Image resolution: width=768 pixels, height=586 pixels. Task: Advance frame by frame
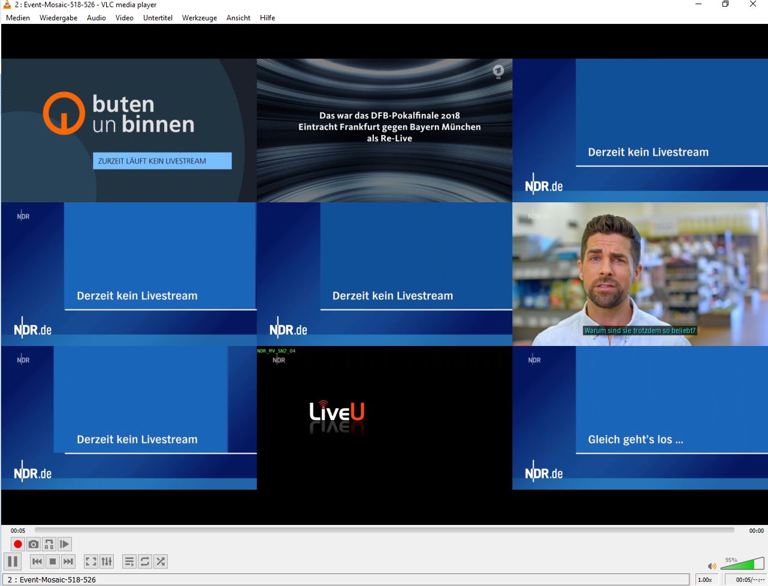click(x=65, y=544)
